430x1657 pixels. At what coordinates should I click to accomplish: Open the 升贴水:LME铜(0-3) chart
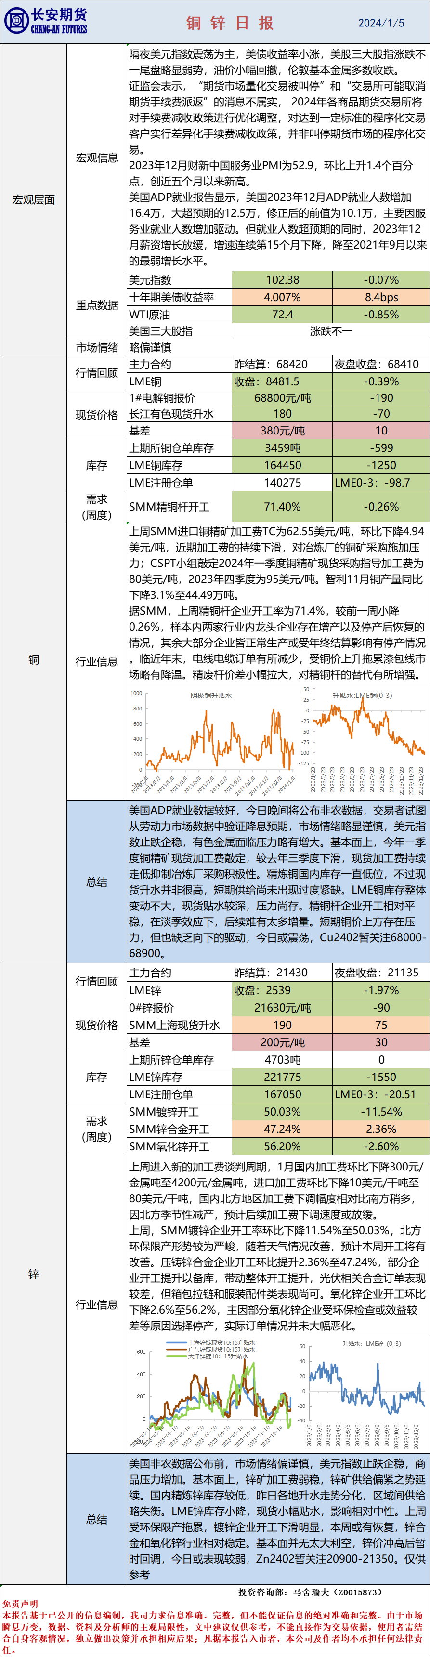363,742
